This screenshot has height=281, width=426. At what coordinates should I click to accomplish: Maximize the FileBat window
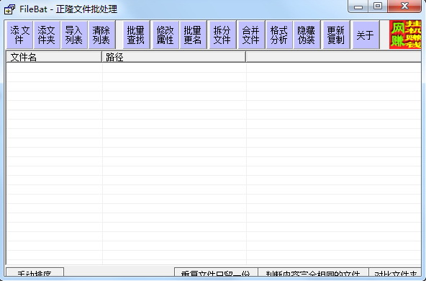(x=378, y=6)
